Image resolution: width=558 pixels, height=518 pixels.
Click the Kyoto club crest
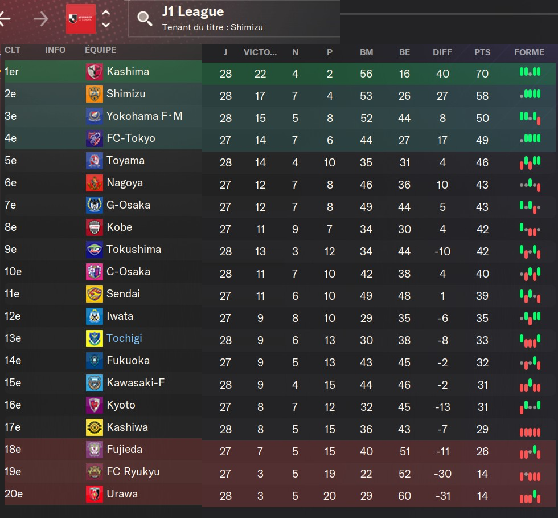point(94,405)
